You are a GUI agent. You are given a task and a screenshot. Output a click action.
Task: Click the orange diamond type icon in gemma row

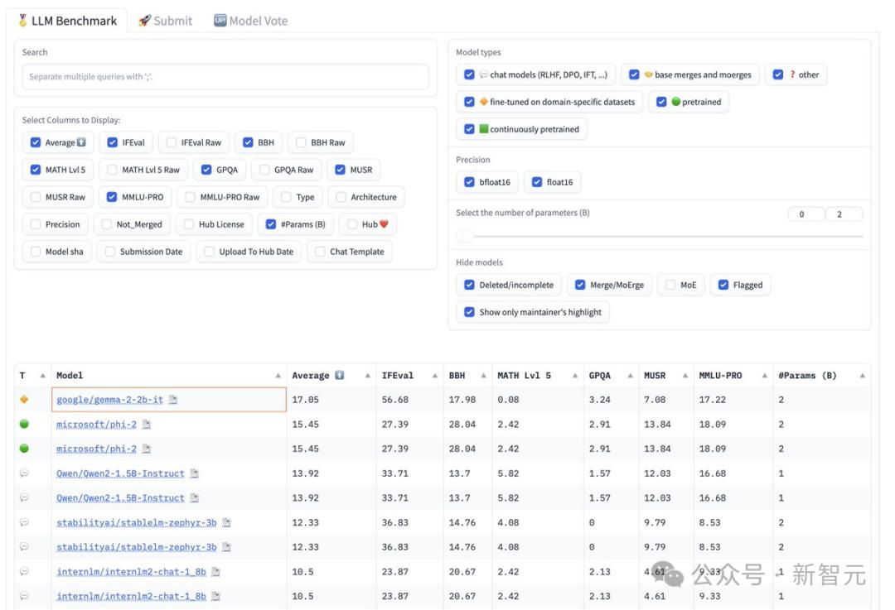[x=24, y=400]
